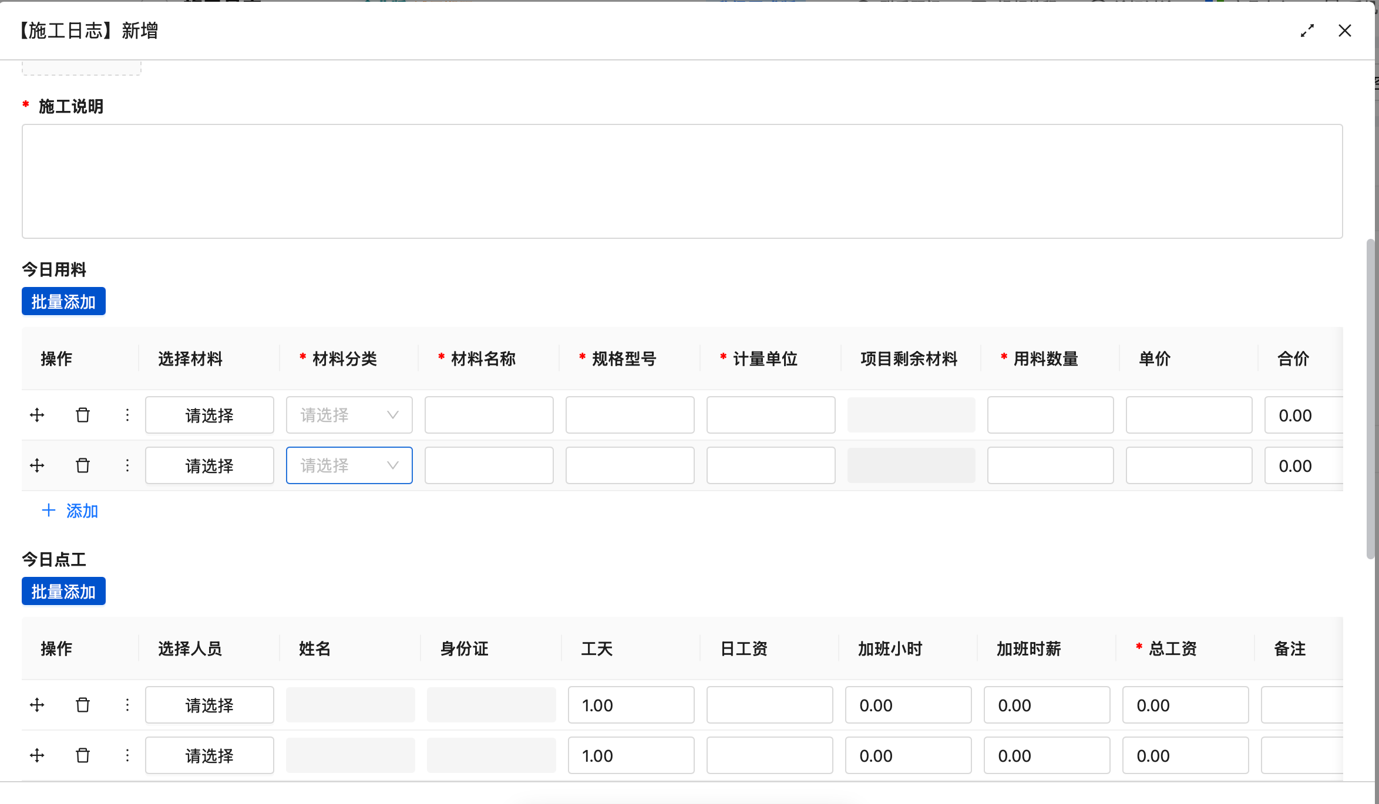Delete the first material row with trash icon

(83, 415)
